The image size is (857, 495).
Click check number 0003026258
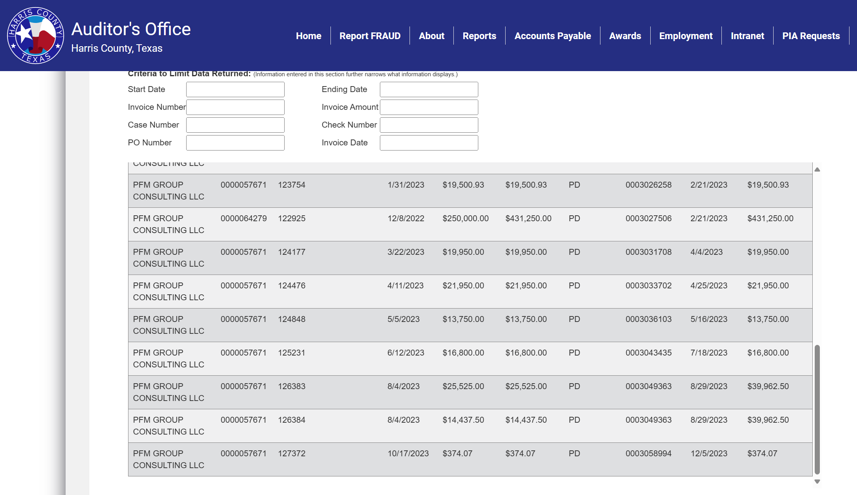click(648, 185)
